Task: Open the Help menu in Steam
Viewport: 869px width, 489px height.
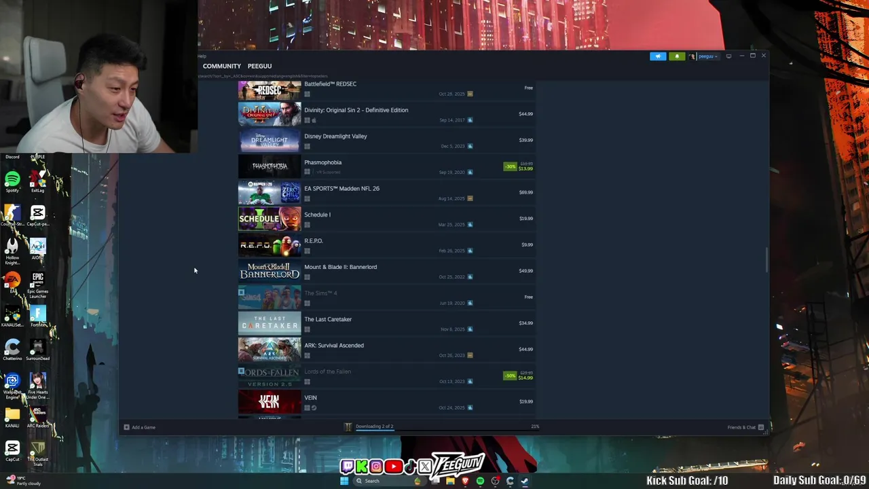Action: point(202,56)
